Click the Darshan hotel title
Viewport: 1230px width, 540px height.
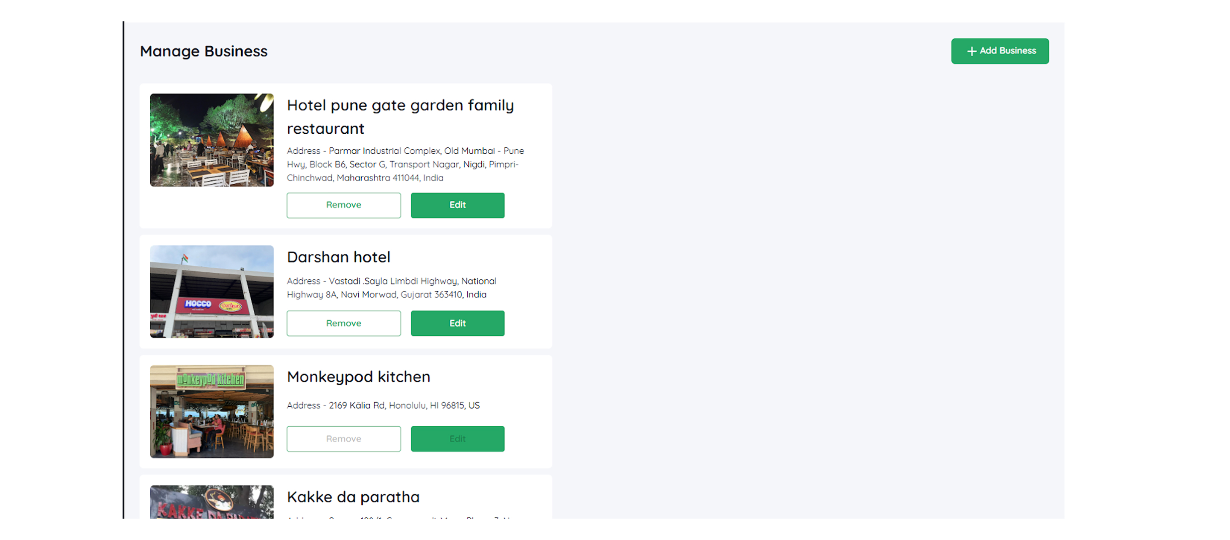point(339,257)
